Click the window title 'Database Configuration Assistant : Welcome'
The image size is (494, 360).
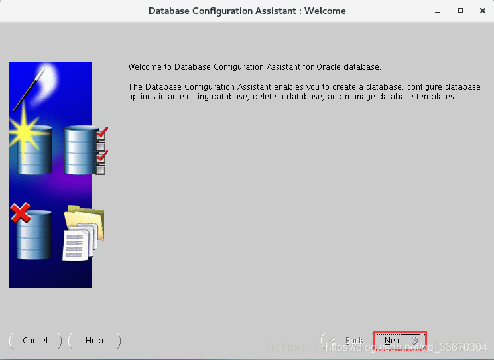coord(247,11)
